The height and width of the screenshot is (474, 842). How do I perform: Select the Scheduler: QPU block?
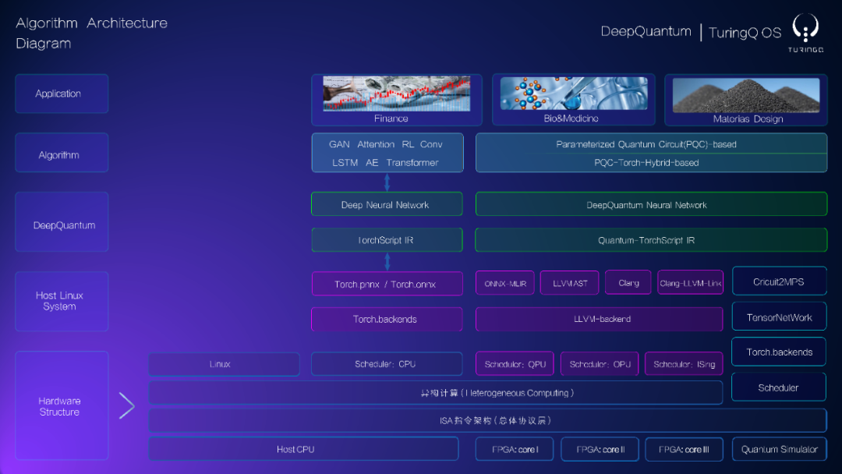pos(515,363)
